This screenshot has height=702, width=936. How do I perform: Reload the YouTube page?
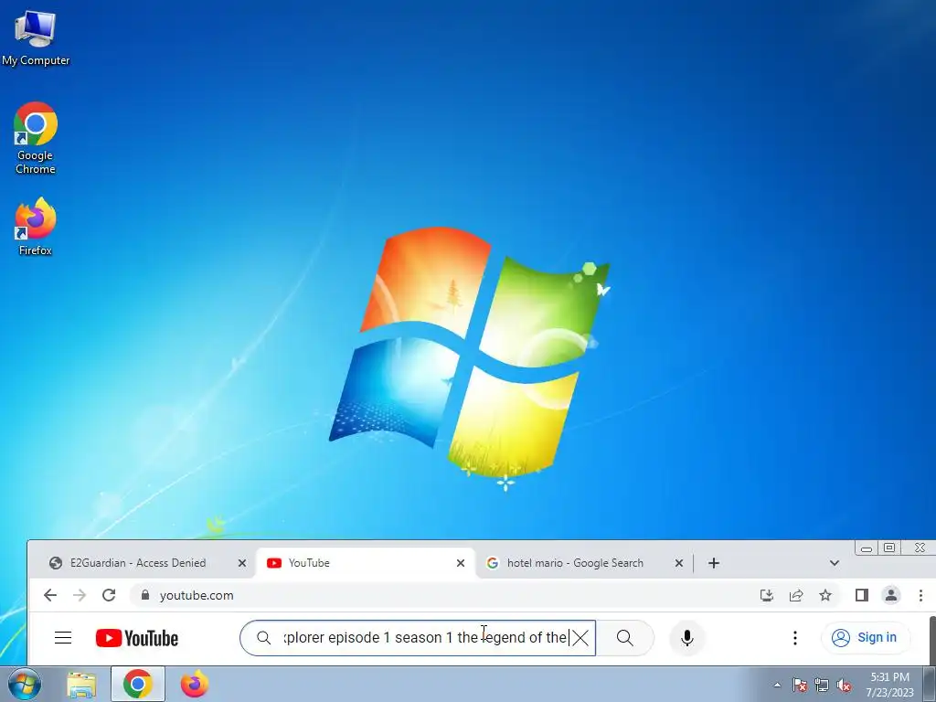pyautogui.click(x=109, y=595)
